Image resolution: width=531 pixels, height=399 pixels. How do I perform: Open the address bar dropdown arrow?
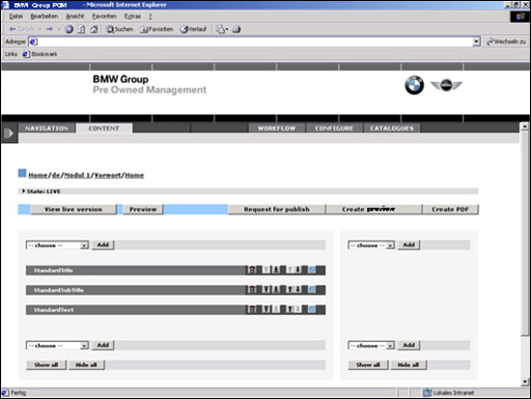click(477, 42)
